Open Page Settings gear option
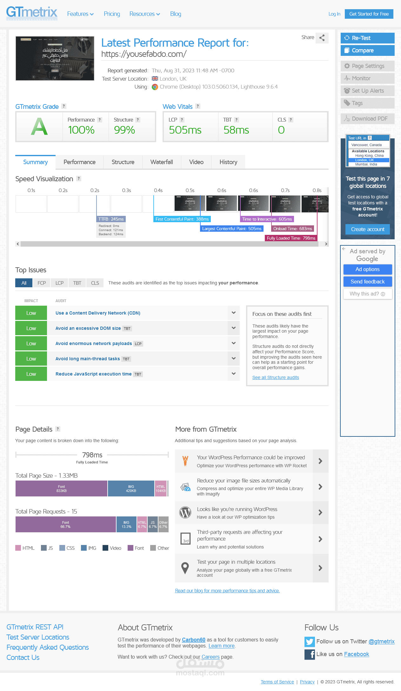Image resolution: width=401 pixels, height=691 pixels. click(367, 66)
